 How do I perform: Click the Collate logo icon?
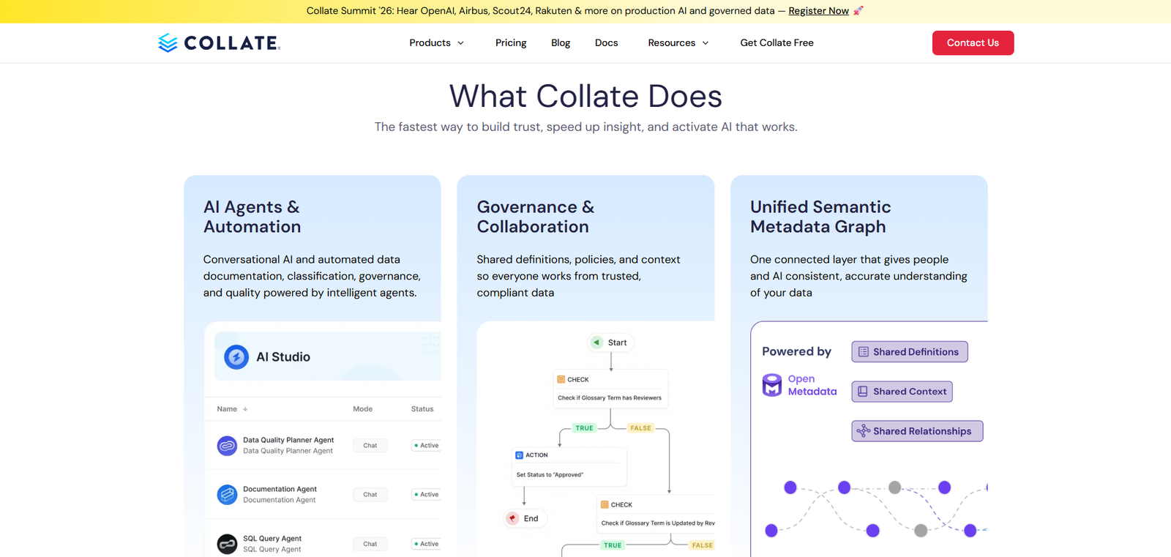tap(168, 43)
